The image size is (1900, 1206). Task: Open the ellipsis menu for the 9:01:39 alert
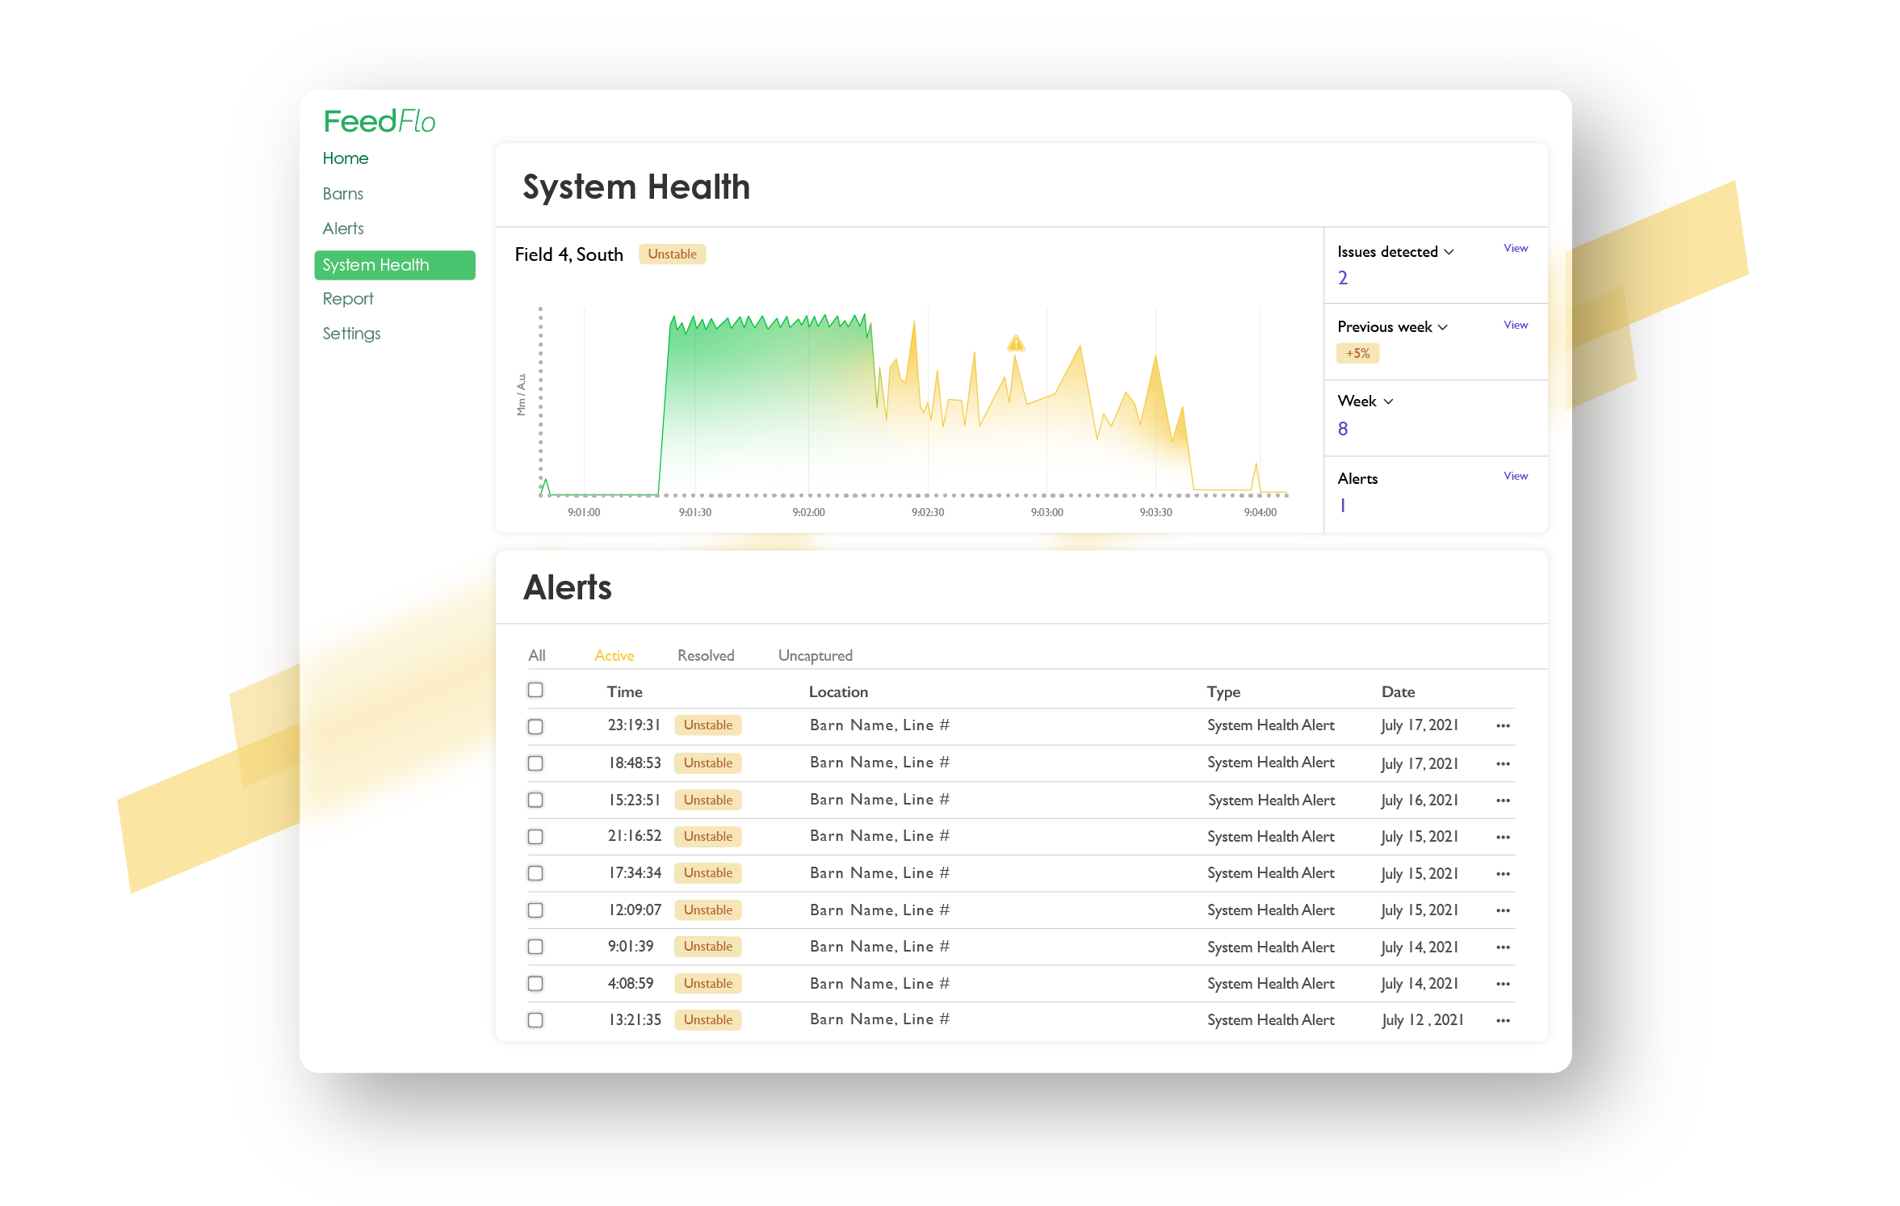click(1504, 947)
